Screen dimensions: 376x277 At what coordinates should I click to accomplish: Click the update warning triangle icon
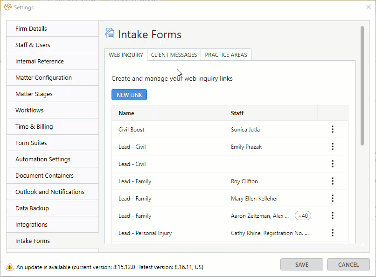10,267
